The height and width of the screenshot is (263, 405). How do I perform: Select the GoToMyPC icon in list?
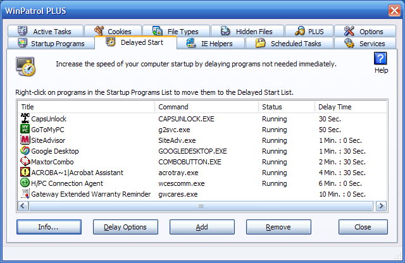(25, 130)
